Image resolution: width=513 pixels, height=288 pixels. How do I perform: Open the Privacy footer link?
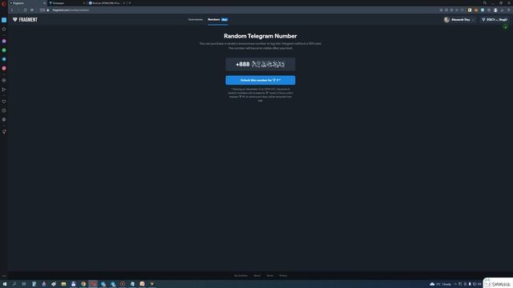point(283,275)
